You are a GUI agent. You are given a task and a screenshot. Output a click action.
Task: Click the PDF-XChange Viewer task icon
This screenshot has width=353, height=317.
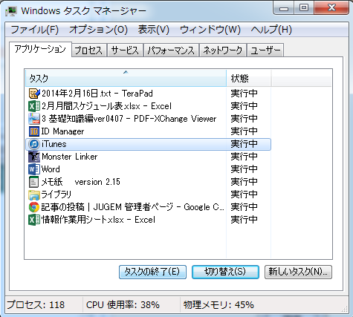click(34, 119)
